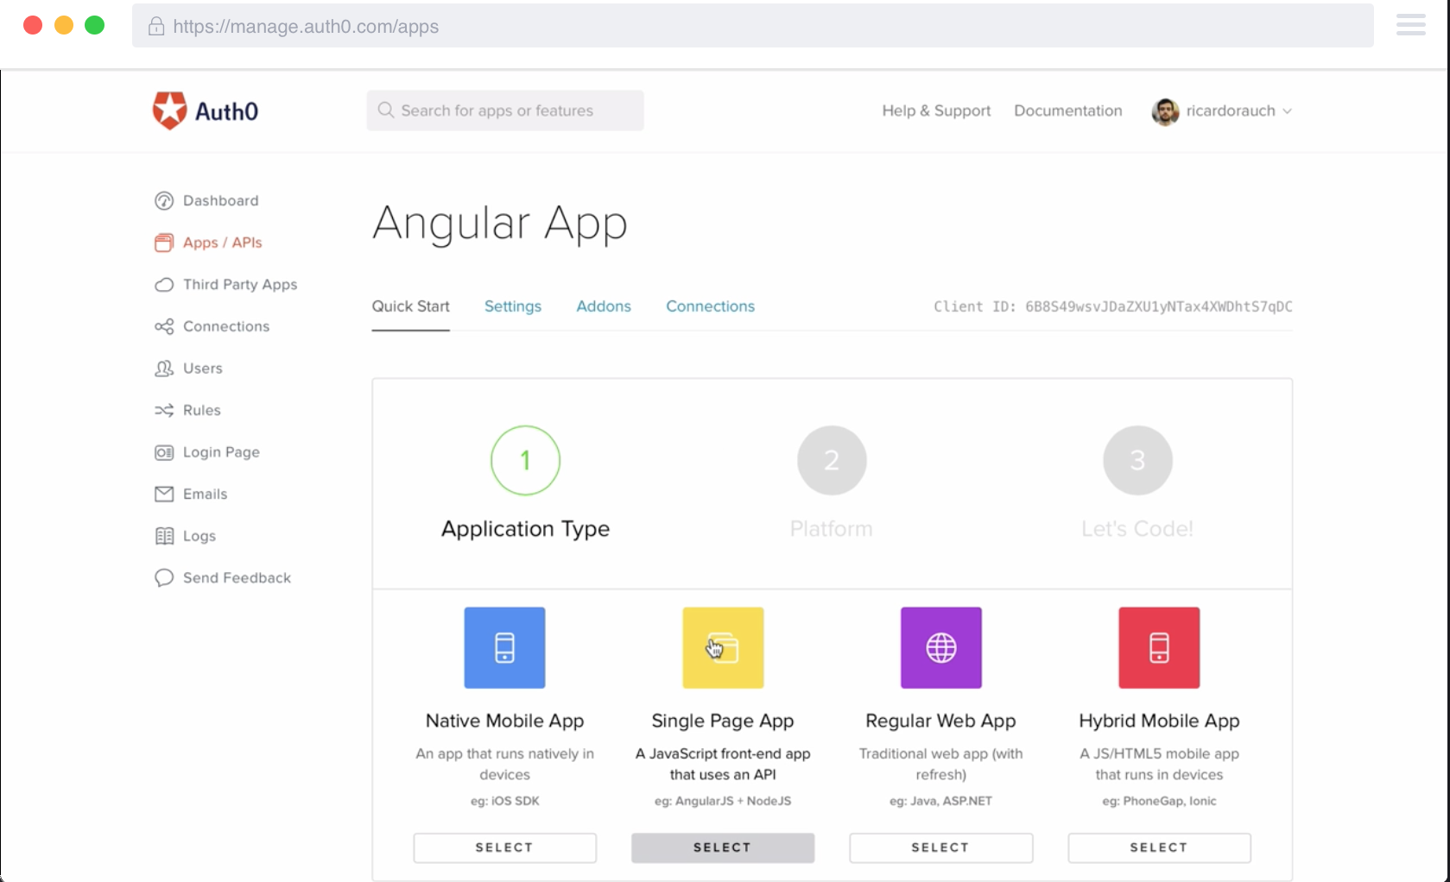Click the step 3 Let's Code circle
The height and width of the screenshot is (882, 1450).
[x=1137, y=460]
